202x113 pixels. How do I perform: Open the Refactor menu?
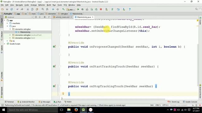coord(42,5)
